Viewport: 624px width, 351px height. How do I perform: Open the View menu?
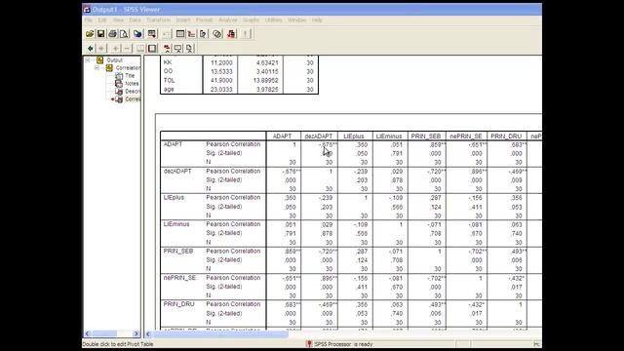point(118,19)
